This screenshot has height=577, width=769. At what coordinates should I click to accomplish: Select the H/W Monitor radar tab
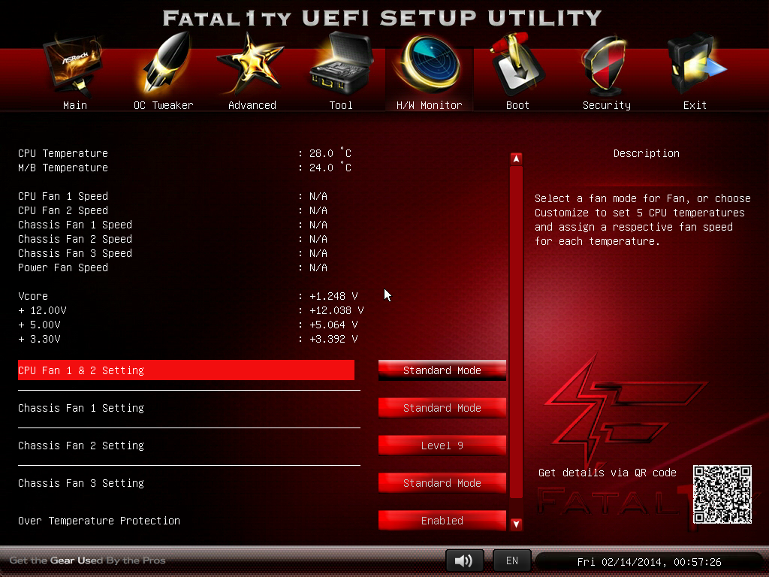(429, 69)
